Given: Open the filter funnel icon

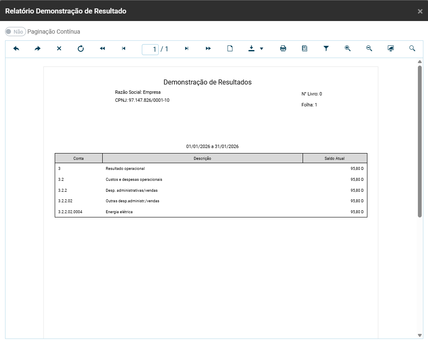Looking at the screenshot, I should coord(326,48).
